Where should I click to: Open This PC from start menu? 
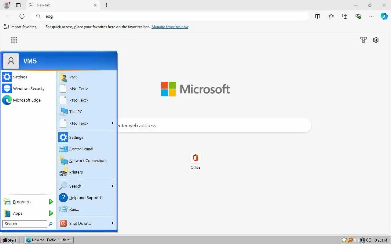tap(87, 112)
